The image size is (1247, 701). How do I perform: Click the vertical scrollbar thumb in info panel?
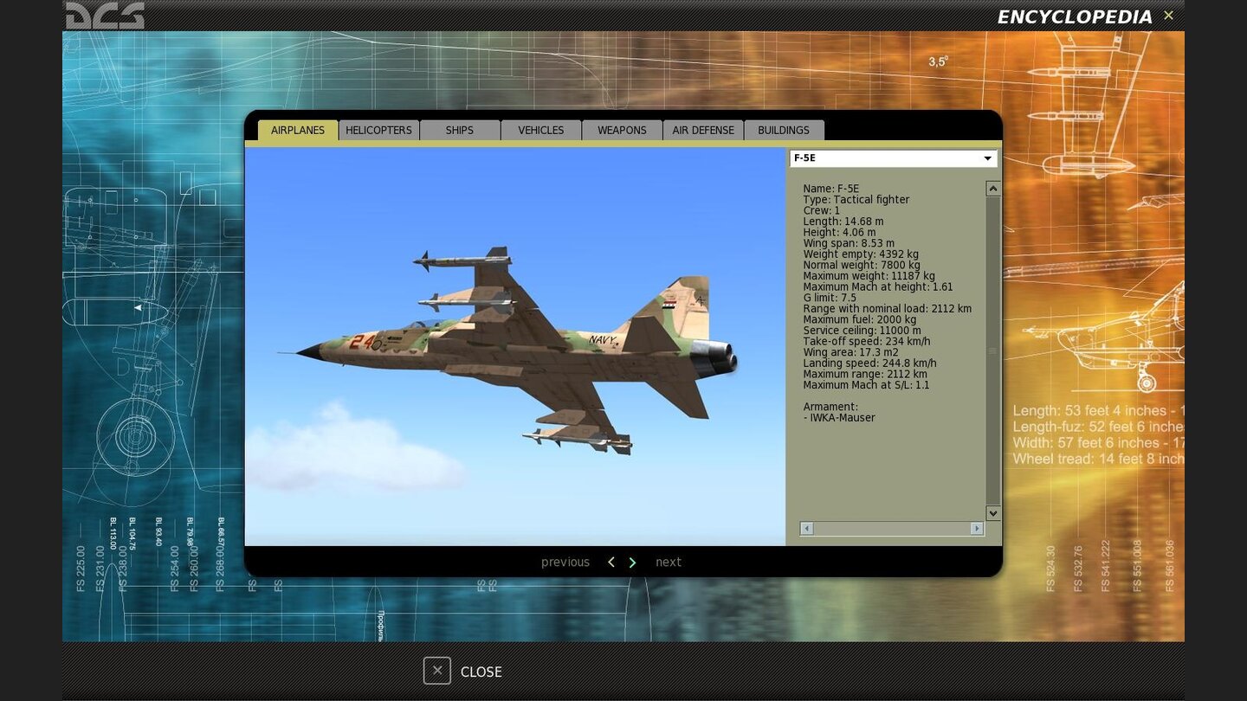click(x=993, y=350)
